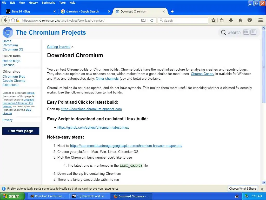Click the on-screen keyboard tray icon
Viewport: 266px width, 200px height.
[x=237, y=196]
